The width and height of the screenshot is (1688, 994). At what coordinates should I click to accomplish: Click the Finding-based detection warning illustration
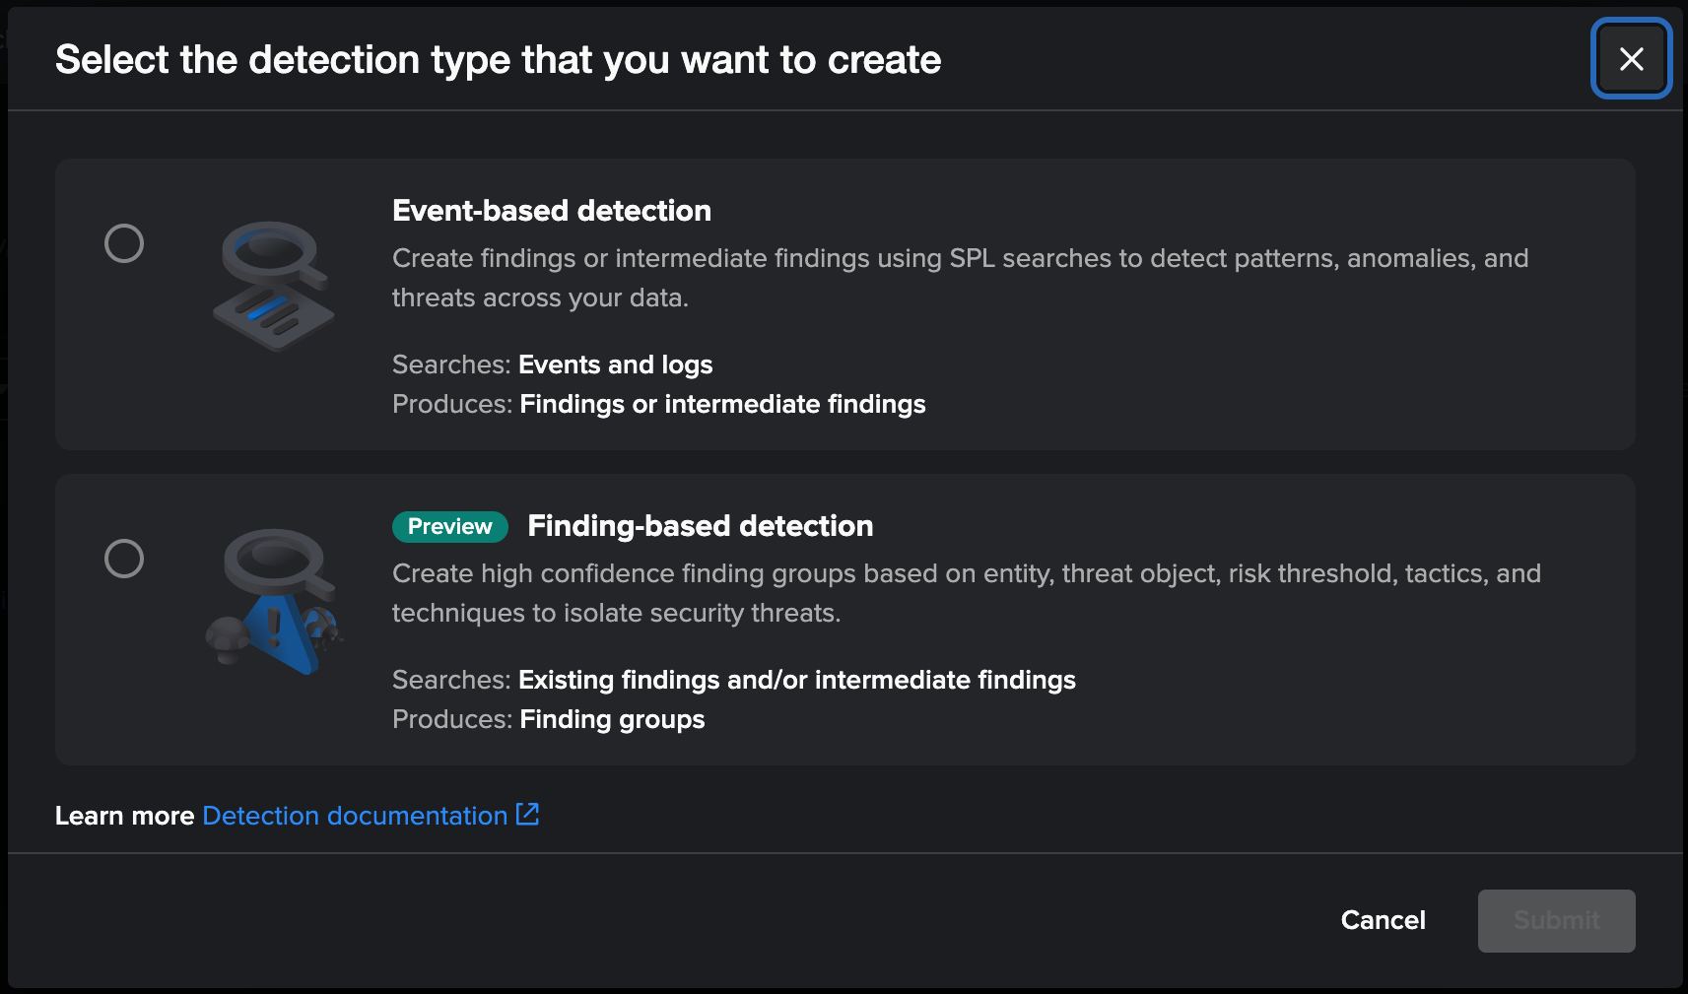pos(273,601)
